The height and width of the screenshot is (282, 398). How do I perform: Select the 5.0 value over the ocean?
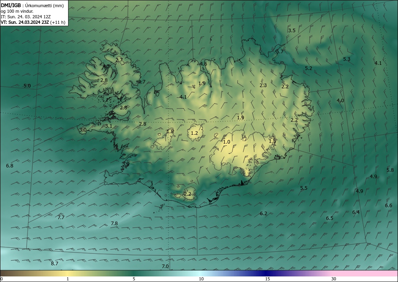coord(27,86)
